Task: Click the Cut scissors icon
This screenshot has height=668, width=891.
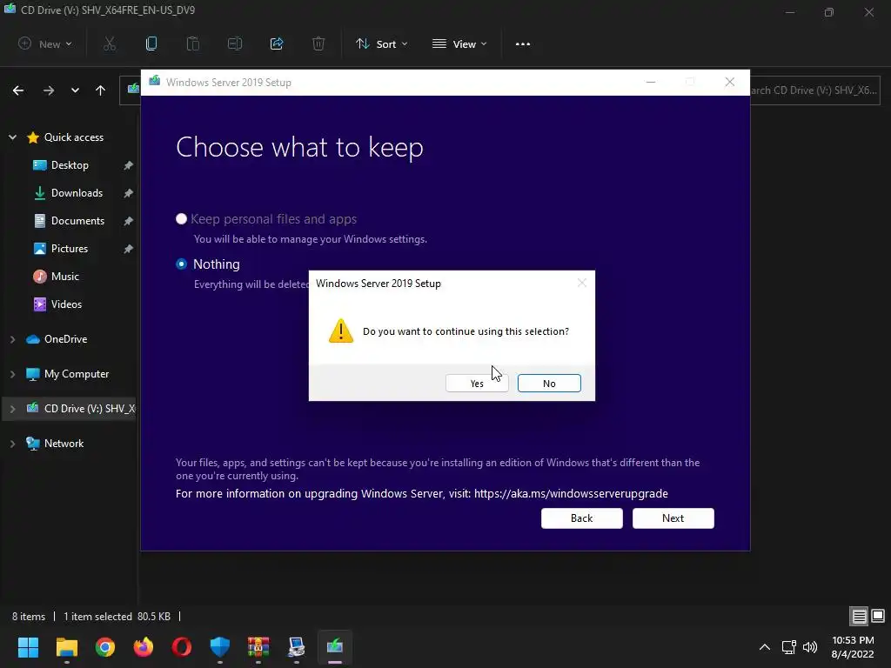Action: 110,43
